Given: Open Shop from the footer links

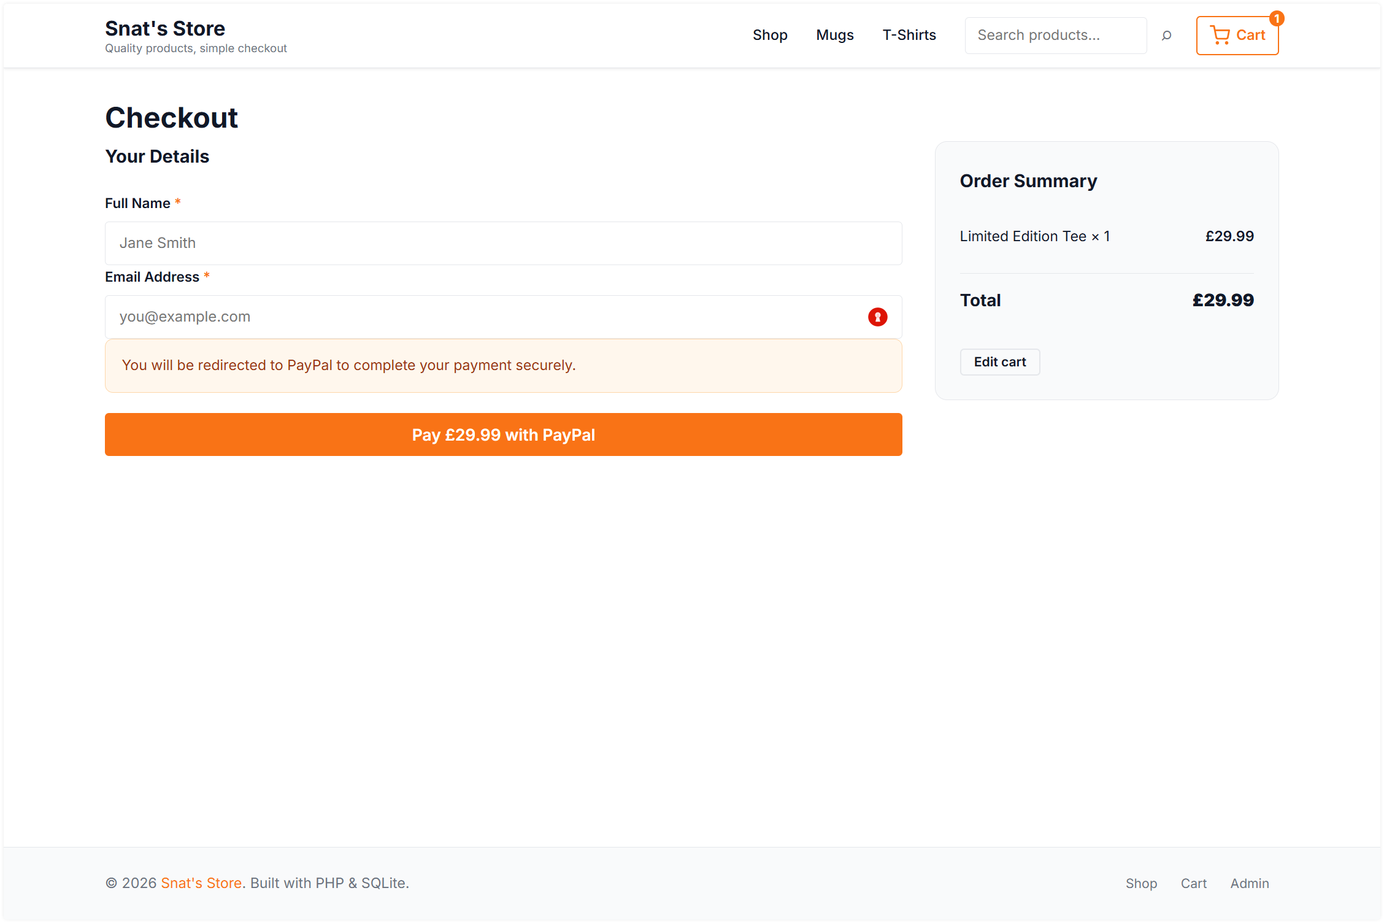Looking at the screenshot, I should pyautogui.click(x=1142, y=883).
